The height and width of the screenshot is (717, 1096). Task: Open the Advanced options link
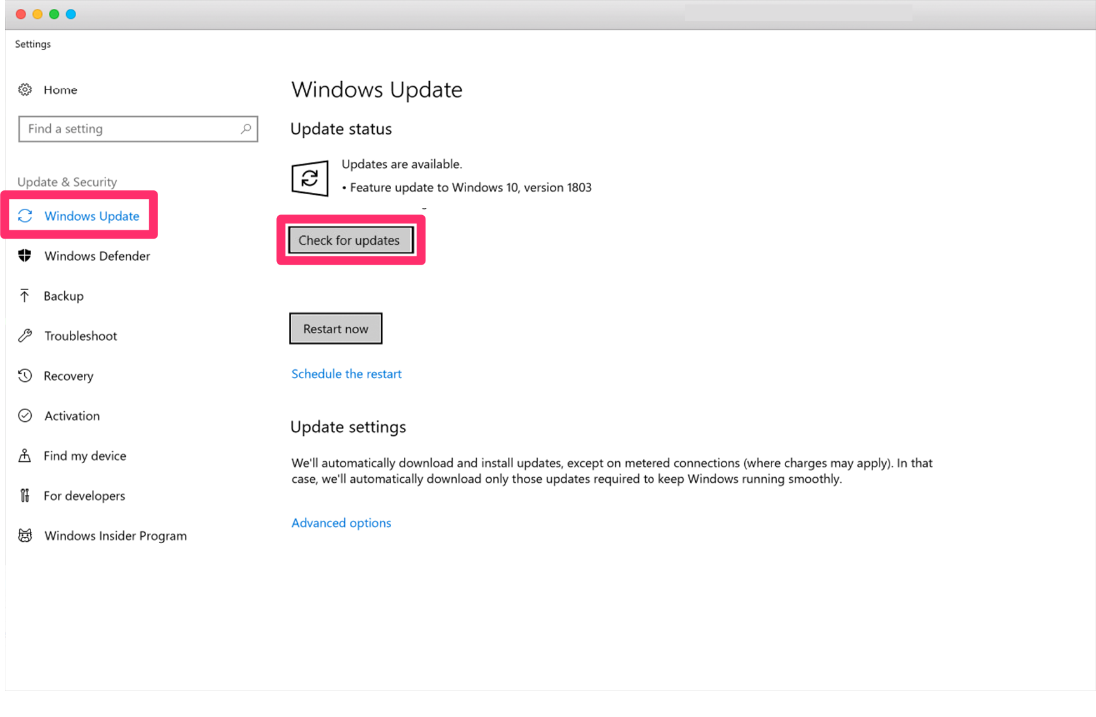[341, 523]
